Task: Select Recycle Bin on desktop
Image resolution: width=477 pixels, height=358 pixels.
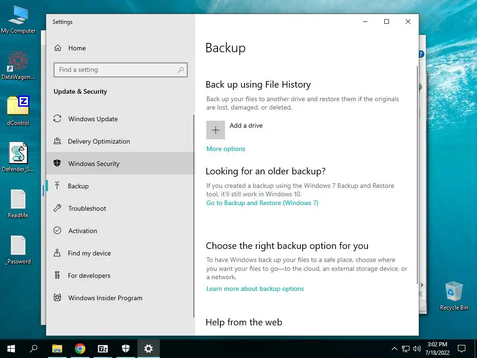Action: 454,296
